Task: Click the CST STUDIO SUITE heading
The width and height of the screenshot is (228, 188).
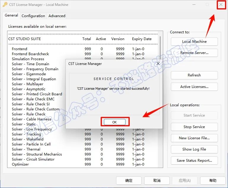Action: tap(25, 39)
